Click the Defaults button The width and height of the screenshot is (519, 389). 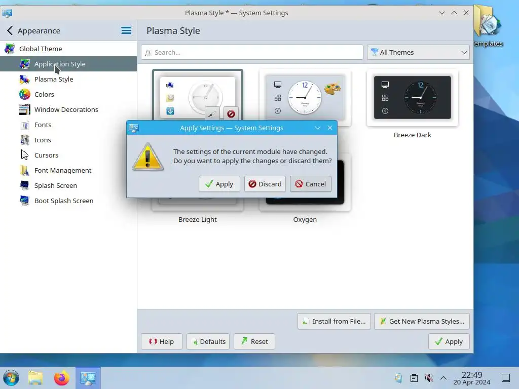[x=208, y=341]
